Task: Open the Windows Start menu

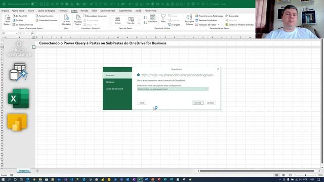Action: (x=3, y=179)
